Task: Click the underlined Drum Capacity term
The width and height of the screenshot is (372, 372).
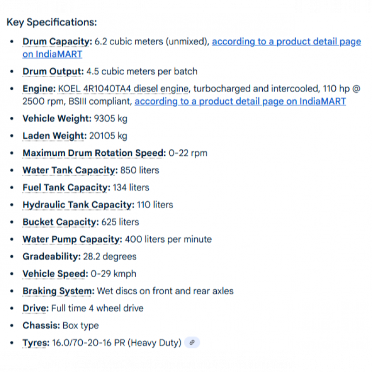Action: (x=57, y=42)
